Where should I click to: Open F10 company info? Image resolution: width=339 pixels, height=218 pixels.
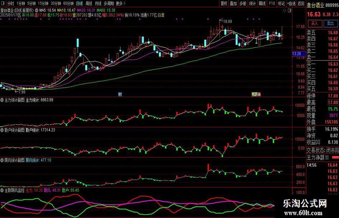[x=272, y=4]
